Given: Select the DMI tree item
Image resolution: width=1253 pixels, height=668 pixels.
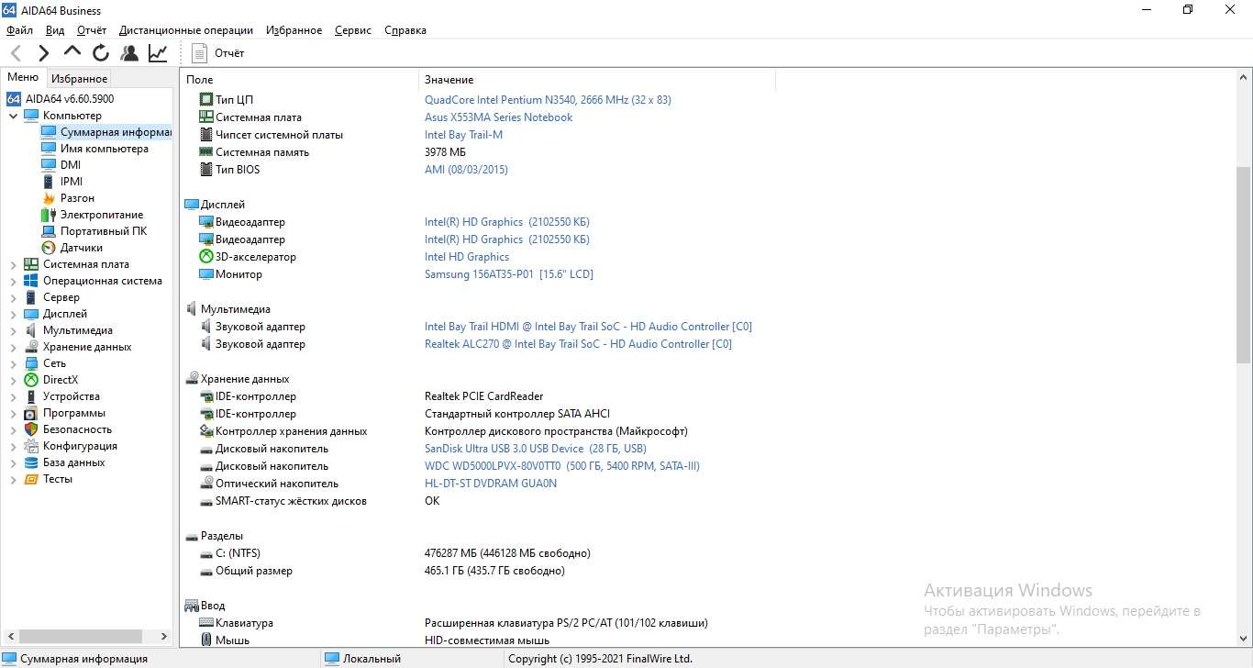Looking at the screenshot, I should click(71, 165).
